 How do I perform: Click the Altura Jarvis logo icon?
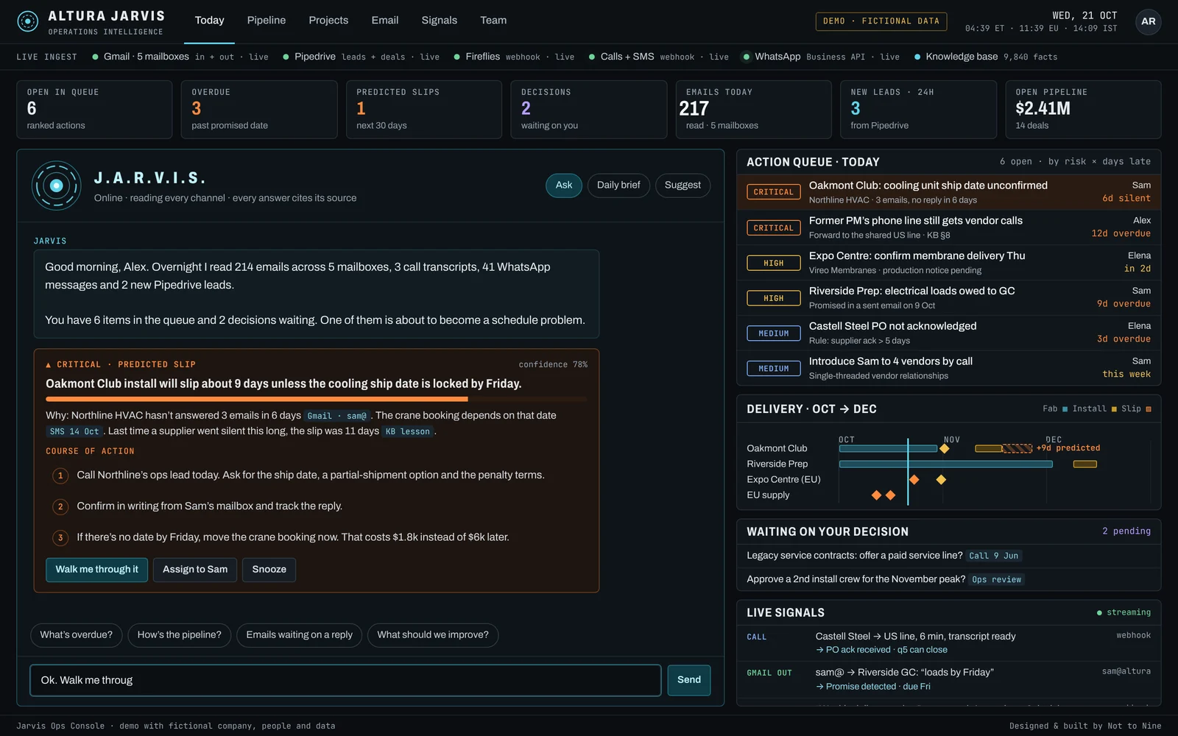[x=27, y=21]
